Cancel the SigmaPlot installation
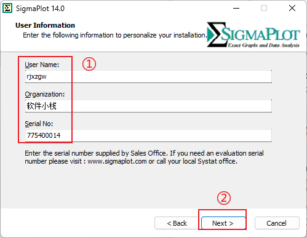The height and width of the screenshot is (238, 307). [277, 223]
